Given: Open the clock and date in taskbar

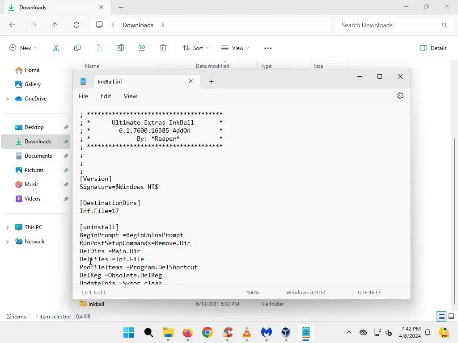Looking at the screenshot, I should tap(410, 332).
